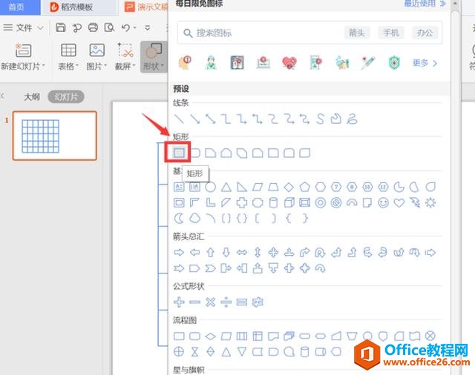Choose the straight line shape
475x375 pixels.
179,119
